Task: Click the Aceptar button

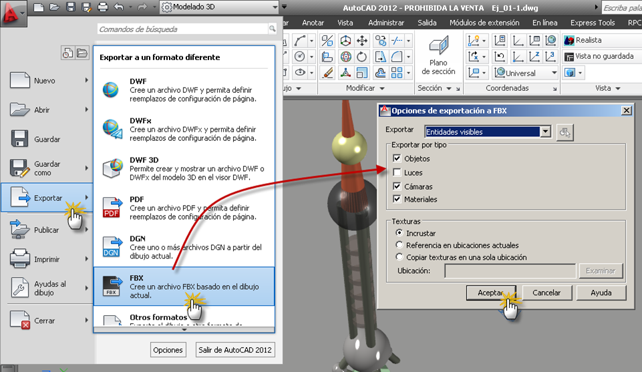Action: tap(490, 293)
